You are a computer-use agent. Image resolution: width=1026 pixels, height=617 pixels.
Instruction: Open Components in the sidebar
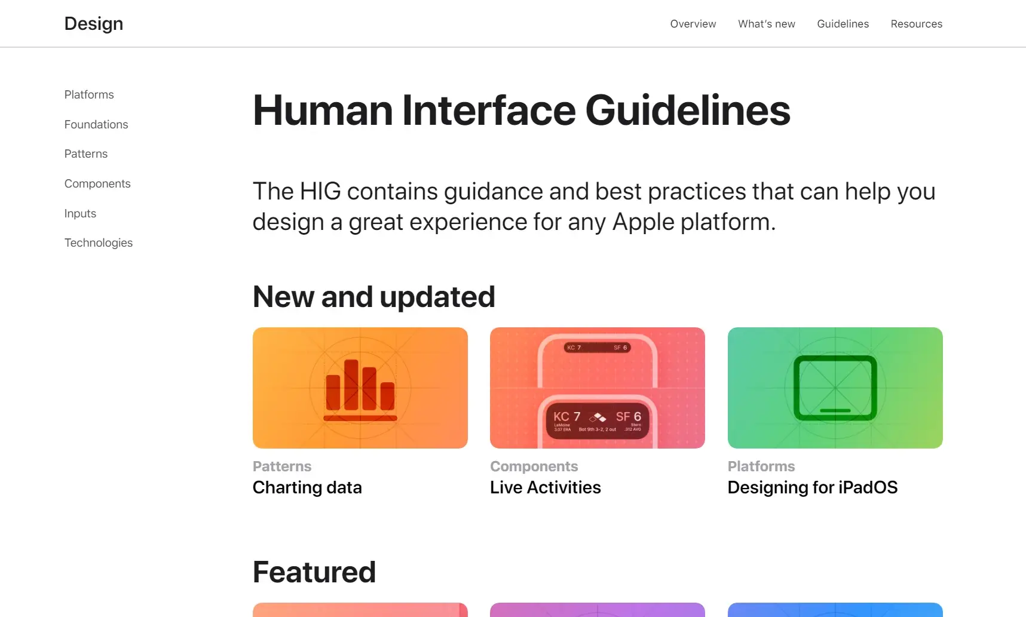[x=97, y=183]
